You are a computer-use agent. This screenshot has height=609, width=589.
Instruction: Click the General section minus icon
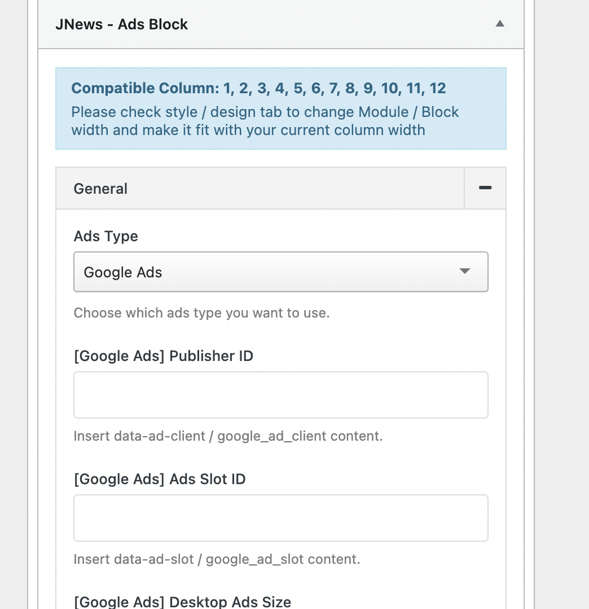pyautogui.click(x=485, y=188)
